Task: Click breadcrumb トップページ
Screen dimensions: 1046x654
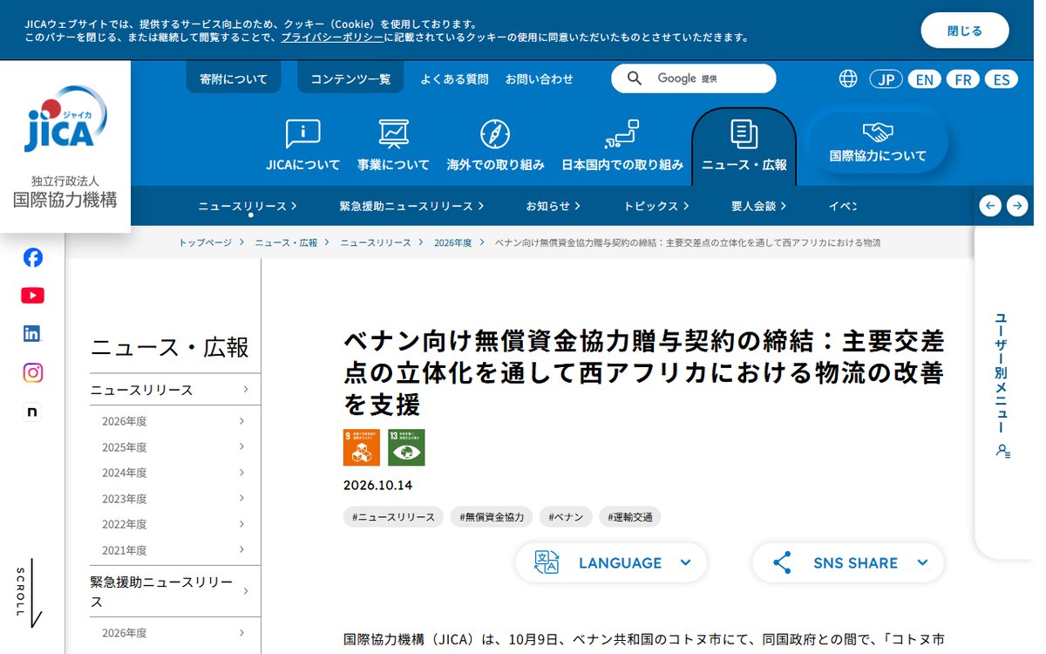Action: 206,242
